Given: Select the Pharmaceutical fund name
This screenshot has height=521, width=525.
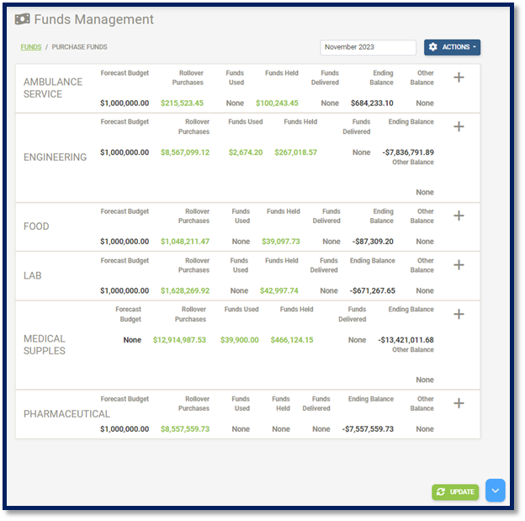Looking at the screenshot, I should click(x=66, y=414).
